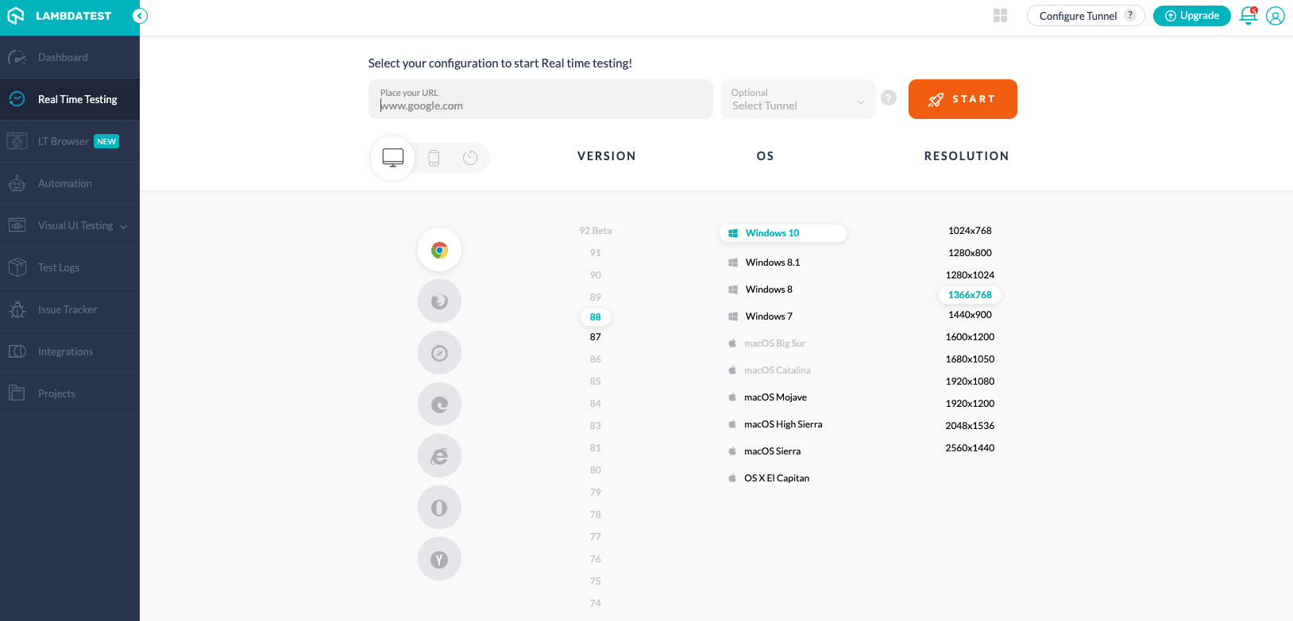This screenshot has height=621, width=1293.
Task: Select the Yandex browser icon
Action: pos(439,559)
